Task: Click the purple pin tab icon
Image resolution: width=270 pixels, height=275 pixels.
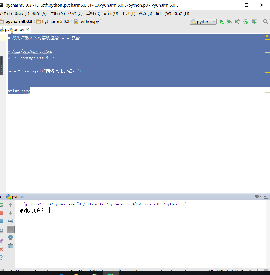Action: click(x=2, y=241)
